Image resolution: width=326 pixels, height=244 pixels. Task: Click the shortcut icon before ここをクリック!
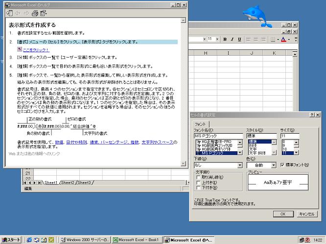(20, 49)
